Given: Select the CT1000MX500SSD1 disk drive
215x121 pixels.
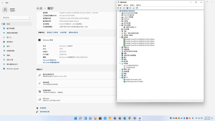Looking at the screenshot, I should pos(132,65).
